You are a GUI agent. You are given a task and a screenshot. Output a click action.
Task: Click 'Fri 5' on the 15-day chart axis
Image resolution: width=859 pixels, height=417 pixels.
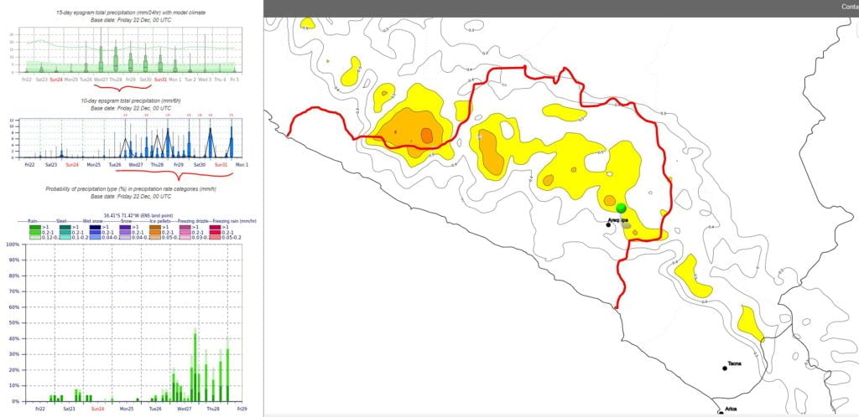(235, 80)
